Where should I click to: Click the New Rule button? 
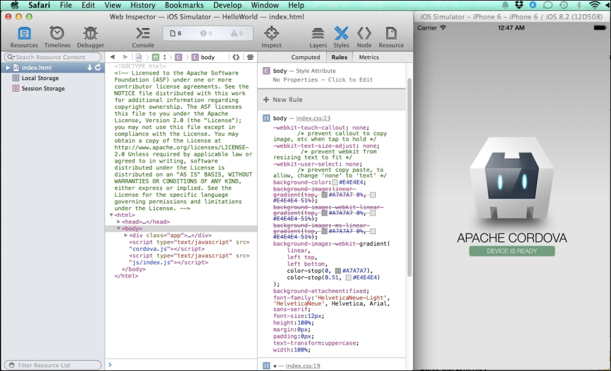[x=283, y=100]
